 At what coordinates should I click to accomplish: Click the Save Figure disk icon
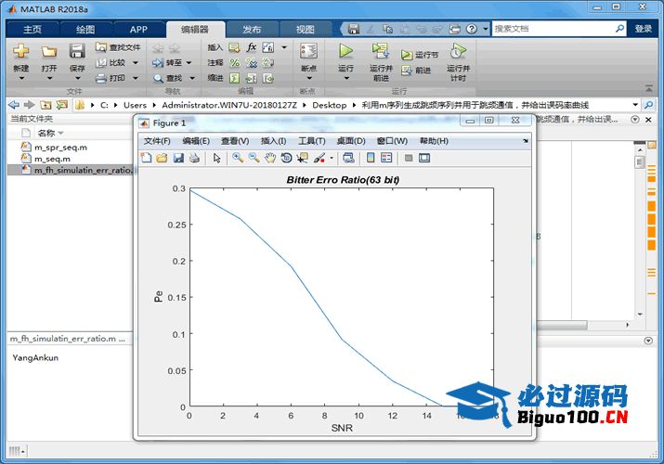[x=178, y=158]
